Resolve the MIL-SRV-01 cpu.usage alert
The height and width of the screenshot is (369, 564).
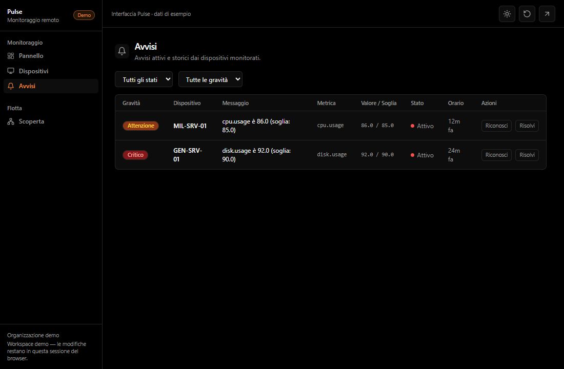(527, 126)
